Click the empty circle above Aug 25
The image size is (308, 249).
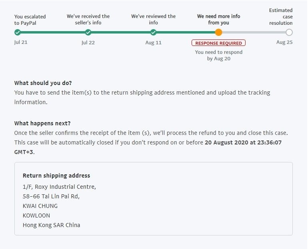tap(289, 32)
